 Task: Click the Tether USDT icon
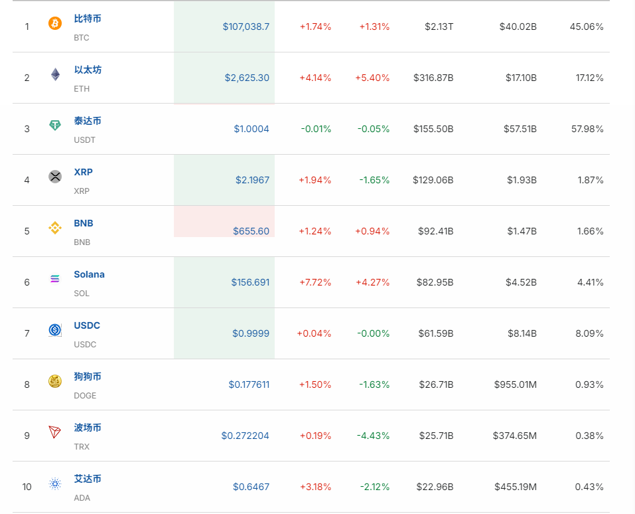click(55, 126)
